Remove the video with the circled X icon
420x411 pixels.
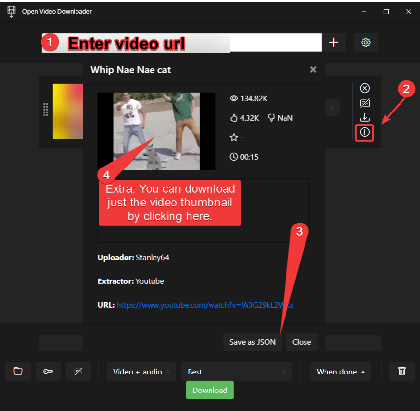tap(364, 88)
